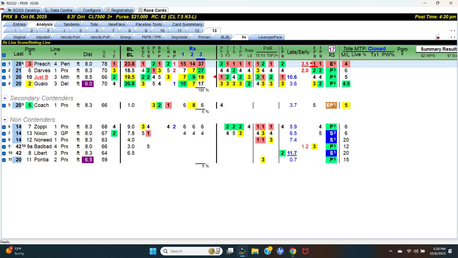Click the speaker volume icon in the tray

click(416, 251)
